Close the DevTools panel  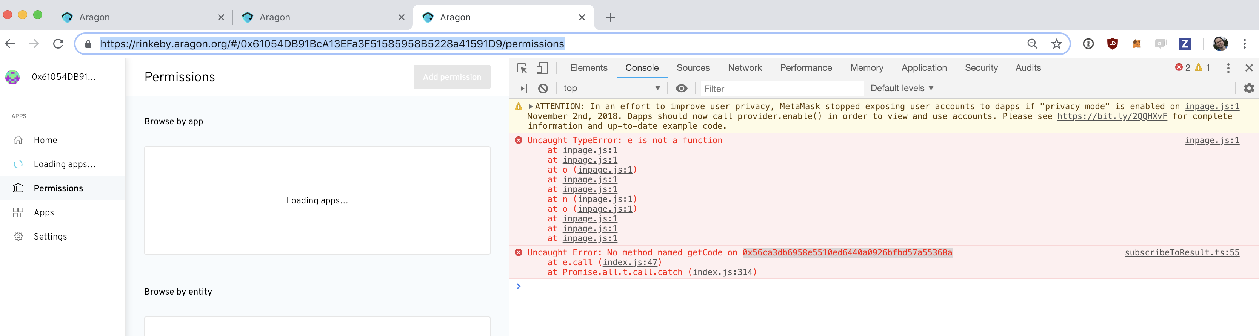coord(1249,68)
